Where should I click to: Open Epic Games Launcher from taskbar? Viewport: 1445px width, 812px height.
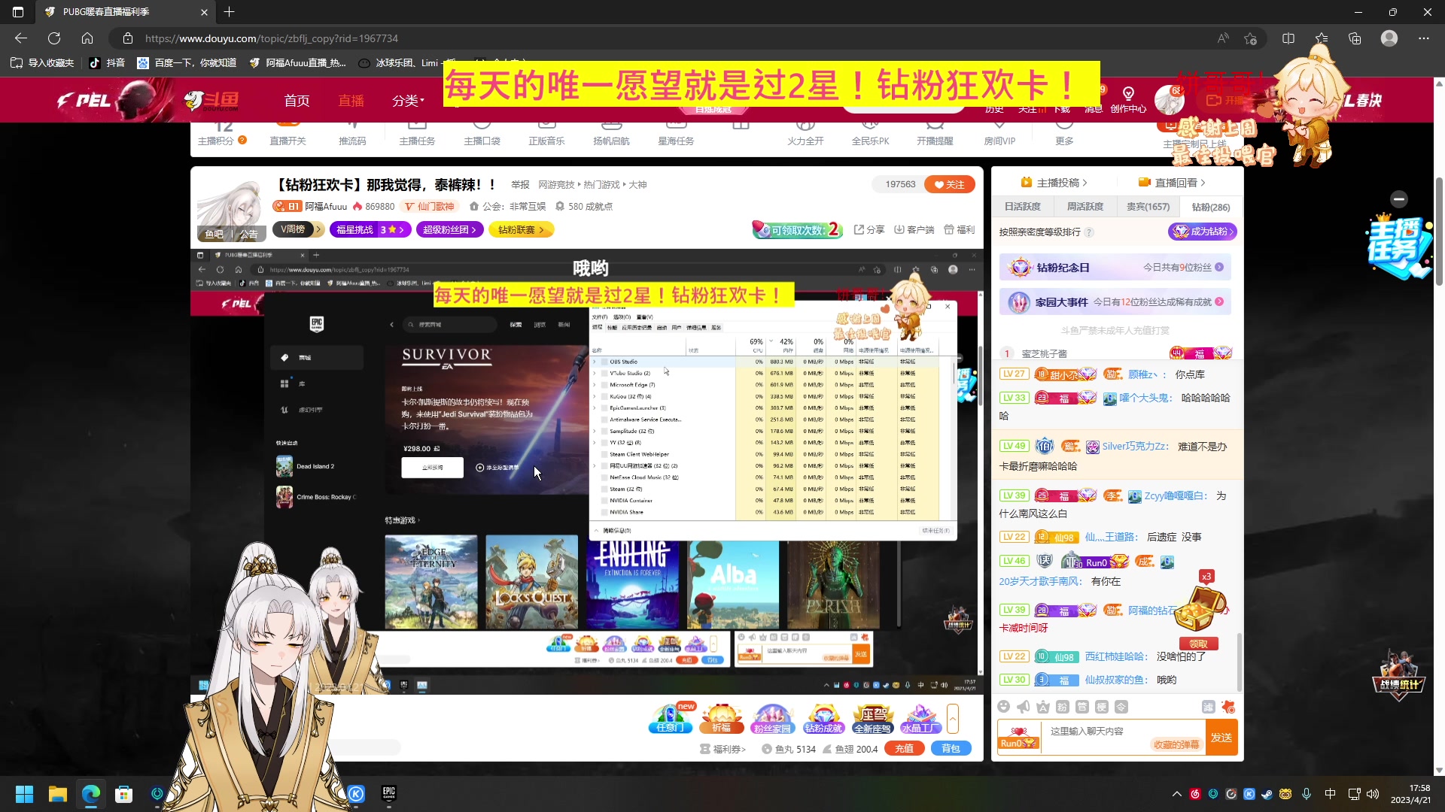click(389, 793)
